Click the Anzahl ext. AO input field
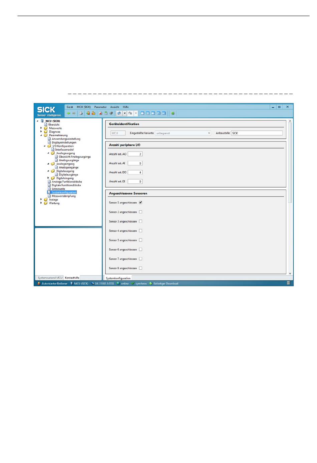 [x=135, y=154]
